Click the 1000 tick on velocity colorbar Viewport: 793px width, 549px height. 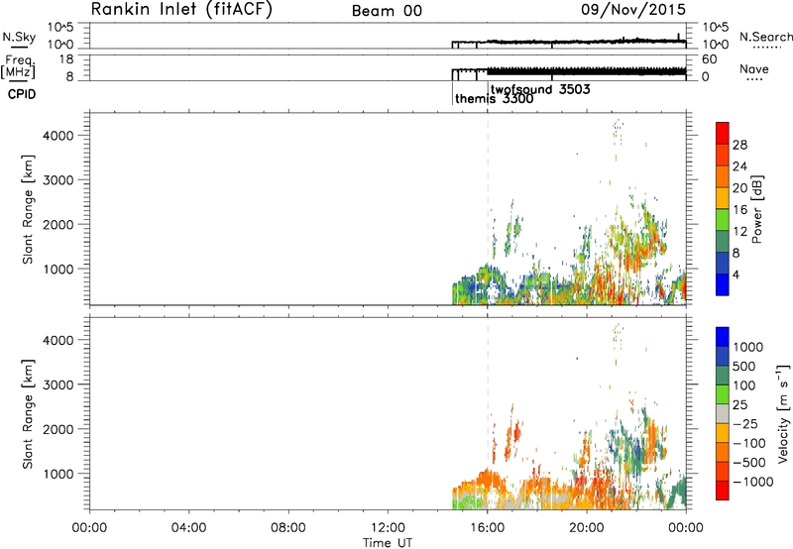tap(748, 347)
